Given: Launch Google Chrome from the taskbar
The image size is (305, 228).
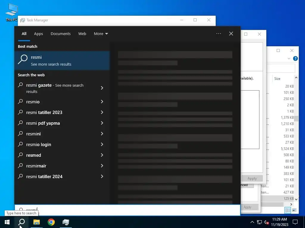Looking at the screenshot, I should point(51,222).
